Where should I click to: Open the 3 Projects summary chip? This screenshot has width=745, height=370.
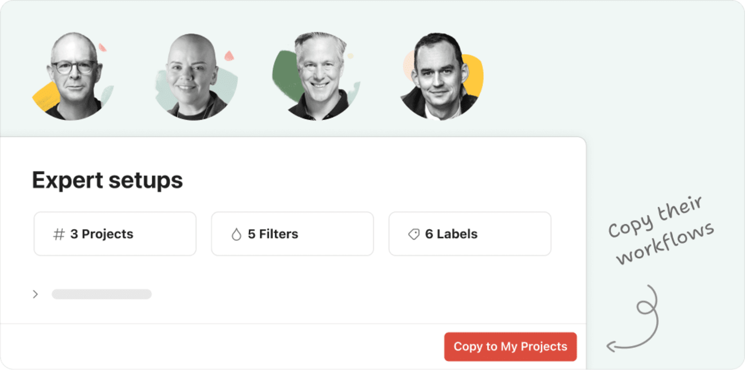pos(115,234)
